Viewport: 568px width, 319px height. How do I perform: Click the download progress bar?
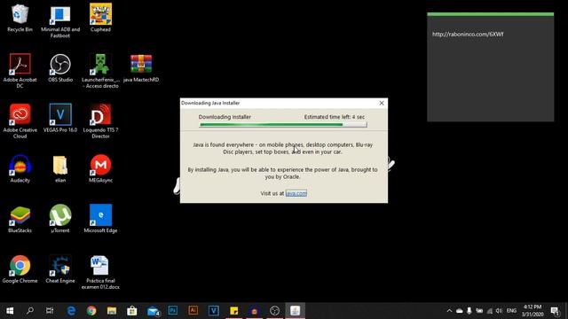point(283,125)
